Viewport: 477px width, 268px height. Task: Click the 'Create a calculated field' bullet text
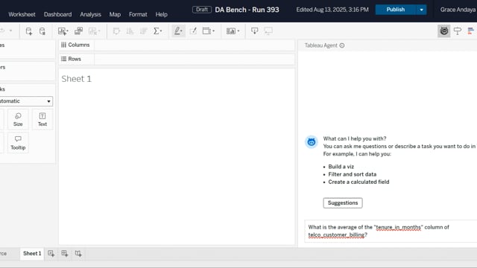(358, 182)
